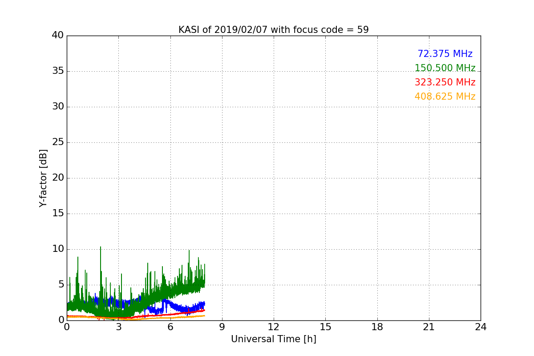Click the y-axis tick label 15
534x356 pixels.
coord(58,214)
